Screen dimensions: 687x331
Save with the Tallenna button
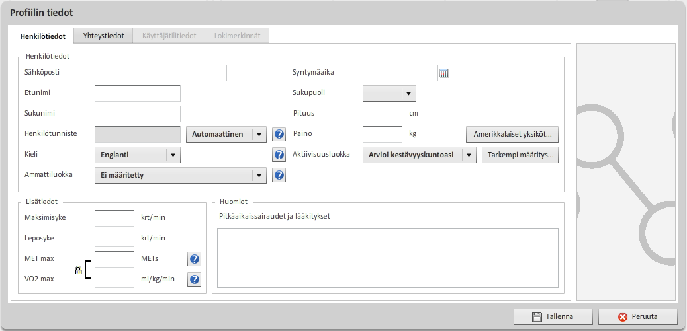coord(553,317)
